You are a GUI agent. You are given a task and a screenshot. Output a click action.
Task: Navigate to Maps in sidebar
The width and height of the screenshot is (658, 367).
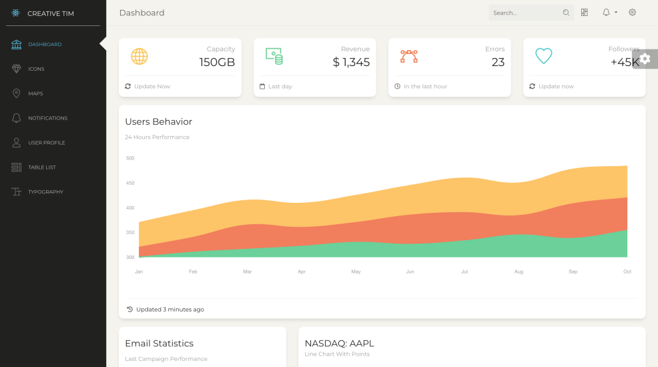pyautogui.click(x=35, y=94)
